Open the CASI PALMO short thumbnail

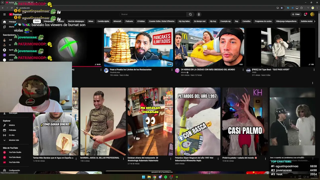pyautogui.click(x=245, y=121)
